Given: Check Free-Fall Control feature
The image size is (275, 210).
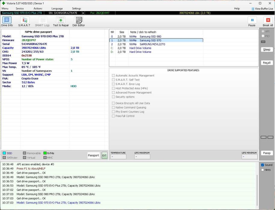Looking at the screenshot, I should (x=113, y=116).
